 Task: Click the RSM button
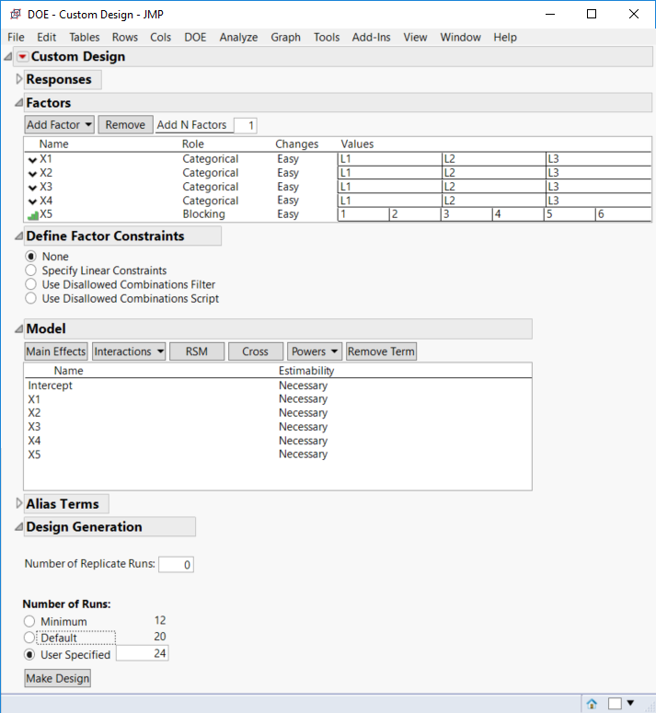click(x=196, y=351)
